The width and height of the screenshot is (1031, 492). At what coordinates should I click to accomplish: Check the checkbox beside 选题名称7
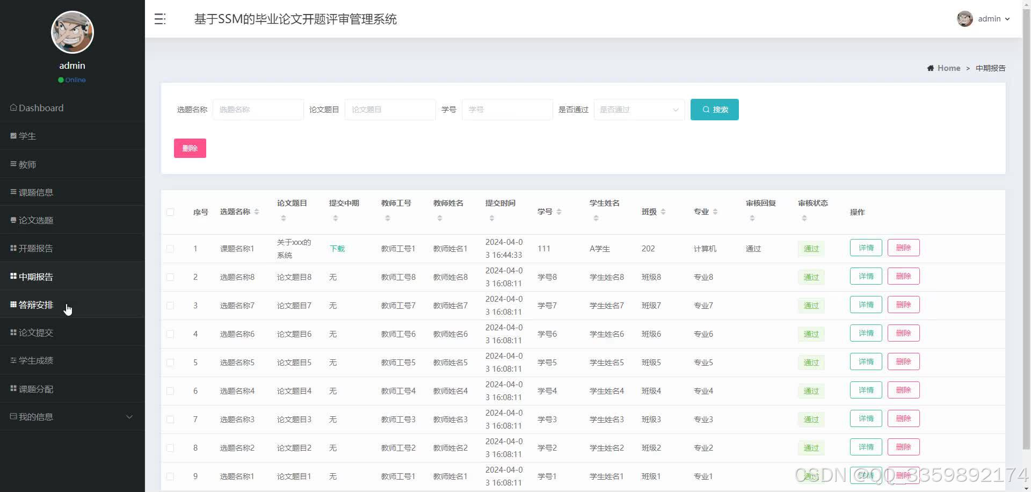[170, 306]
